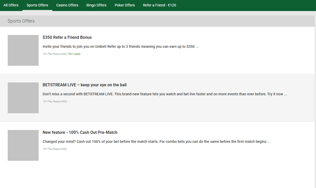Screen dimensions: 316x188
Task: Click the Refer a Friend Bonus thumbnail
Action: tap(23, 50)
